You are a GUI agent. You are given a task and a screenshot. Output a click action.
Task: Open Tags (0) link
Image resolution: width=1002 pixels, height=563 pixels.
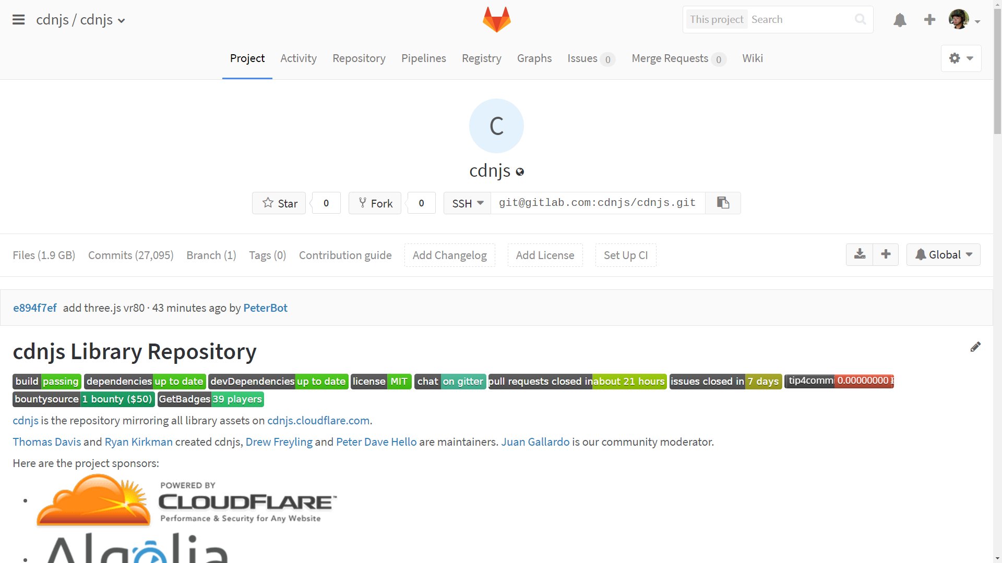pyautogui.click(x=268, y=255)
